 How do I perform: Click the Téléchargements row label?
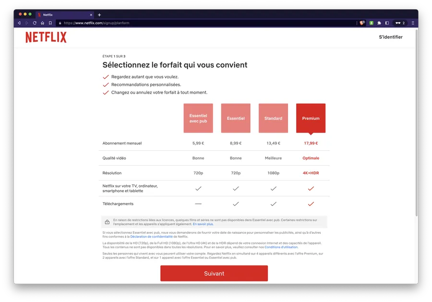118,204
